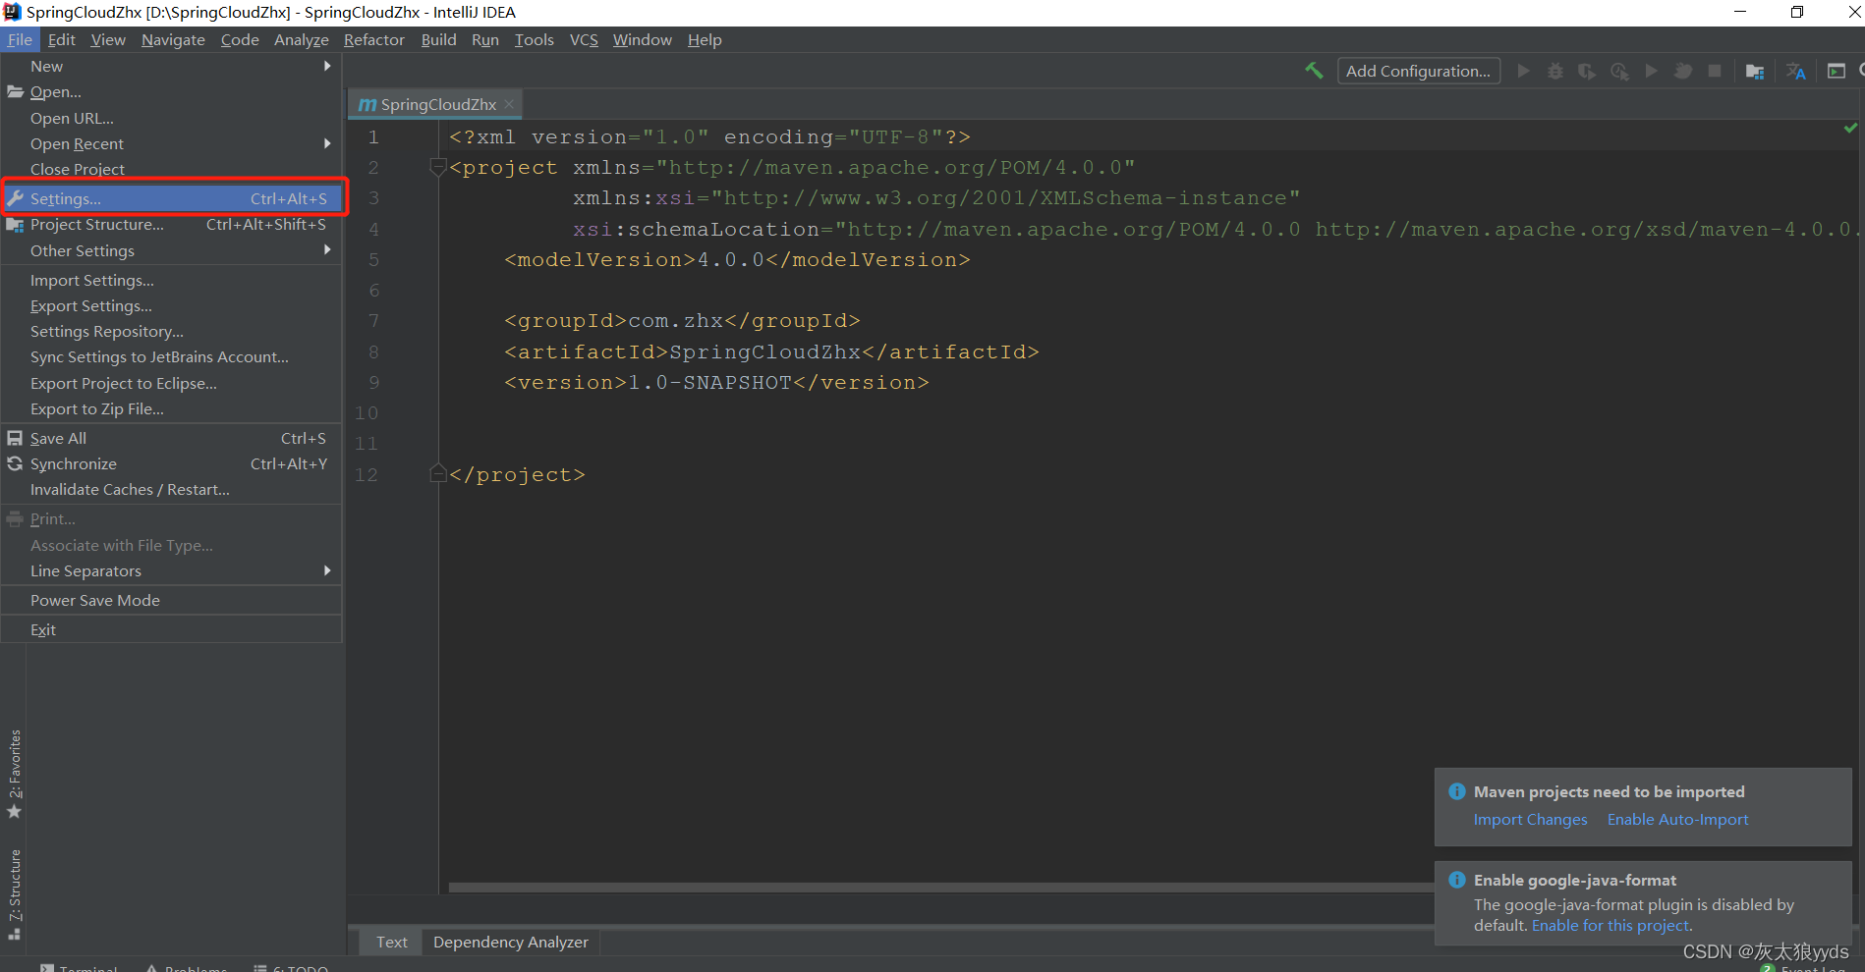Screen dimensions: 1865x972
Task: Click the modelVersion 4.0.0 line
Action: (x=737, y=260)
